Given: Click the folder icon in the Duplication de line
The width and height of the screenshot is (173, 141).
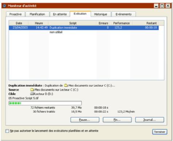Looking at the screenshot, I should 66,85.
